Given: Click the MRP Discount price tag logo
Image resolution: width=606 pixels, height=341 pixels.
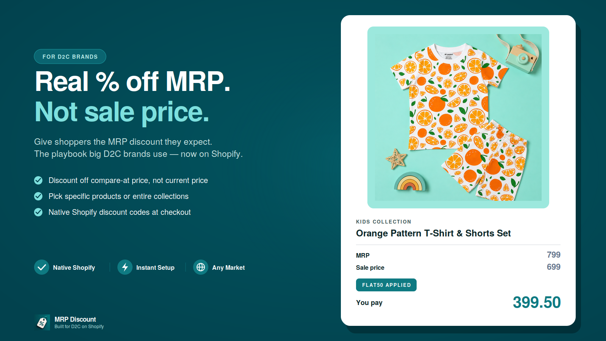Looking at the screenshot, I should (x=42, y=322).
